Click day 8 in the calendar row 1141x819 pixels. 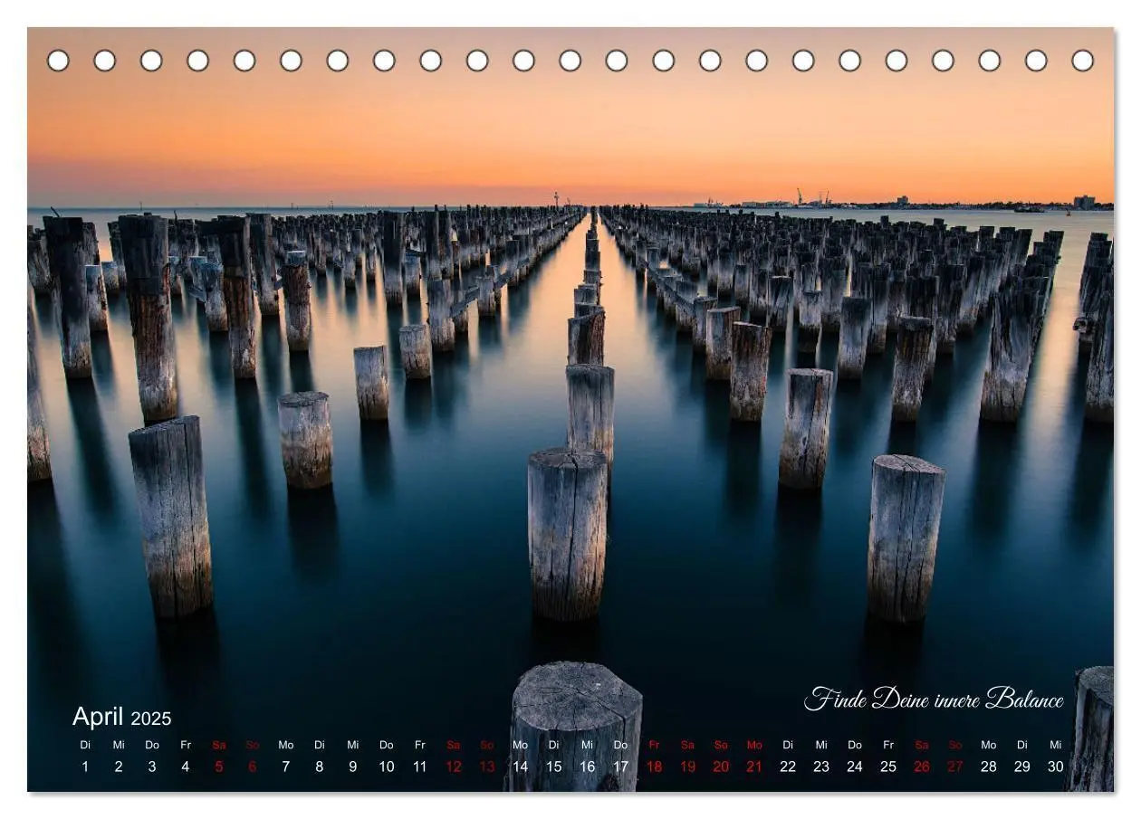(320, 767)
